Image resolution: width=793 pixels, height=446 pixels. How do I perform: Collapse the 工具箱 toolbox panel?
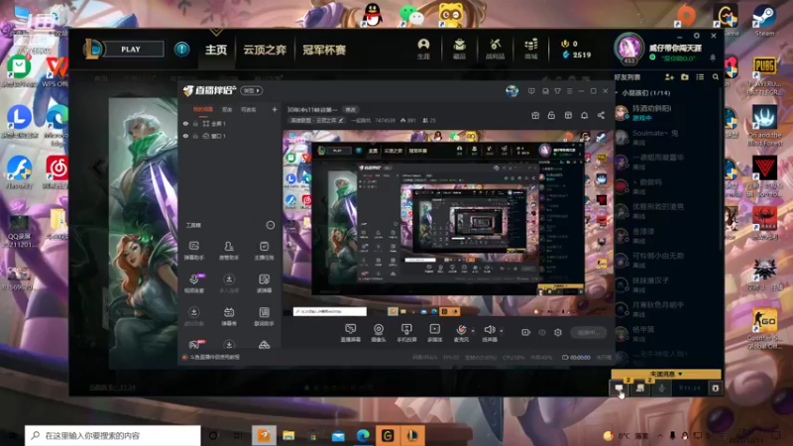[x=270, y=225]
